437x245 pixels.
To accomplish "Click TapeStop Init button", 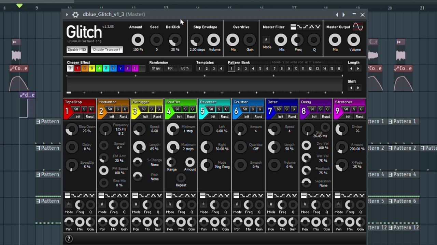I will pos(78,117).
